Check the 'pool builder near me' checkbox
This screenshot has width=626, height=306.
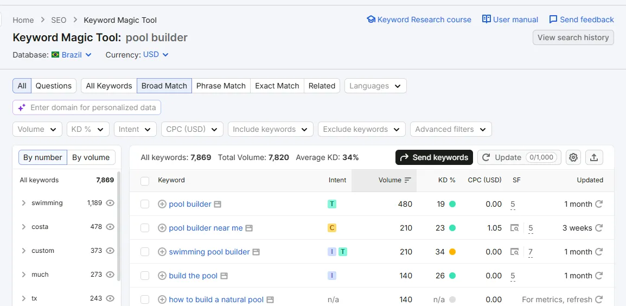click(145, 228)
